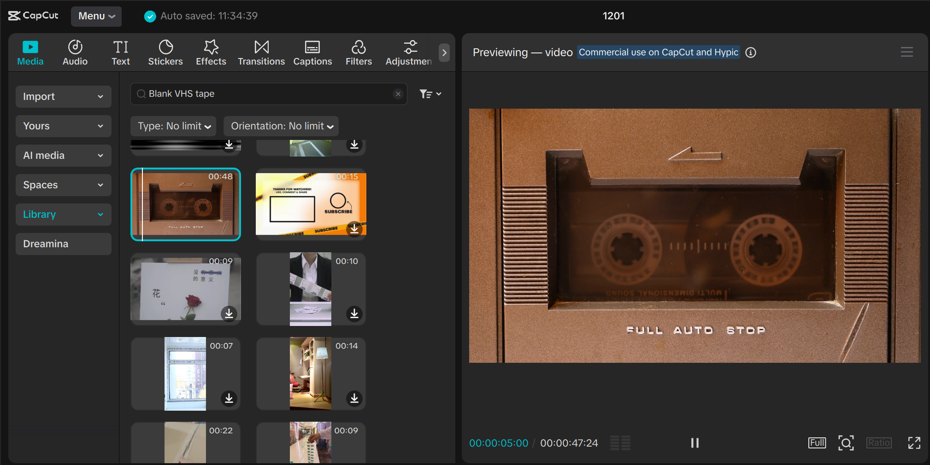930x465 pixels.
Task: Download the subscribe outro video thumbnail
Action: pyautogui.click(x=354, y=229)
